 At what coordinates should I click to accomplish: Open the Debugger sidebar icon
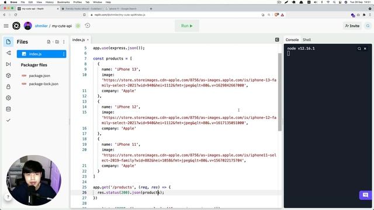pyautogui.click(x=8, y=64)
